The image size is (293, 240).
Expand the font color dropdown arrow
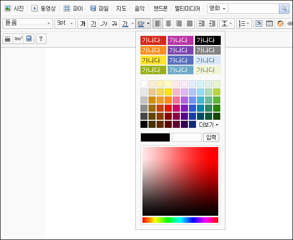tap(132, 24)
